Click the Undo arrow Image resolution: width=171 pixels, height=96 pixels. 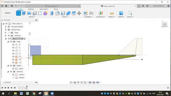point(16,6)
